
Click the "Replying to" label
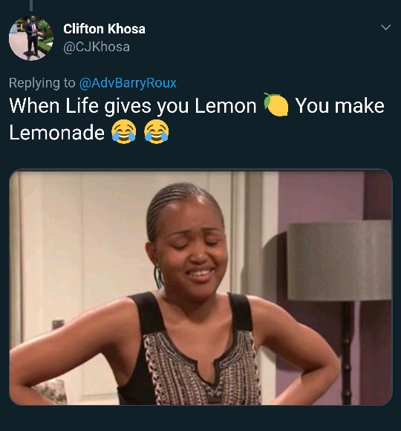(42, 83)
